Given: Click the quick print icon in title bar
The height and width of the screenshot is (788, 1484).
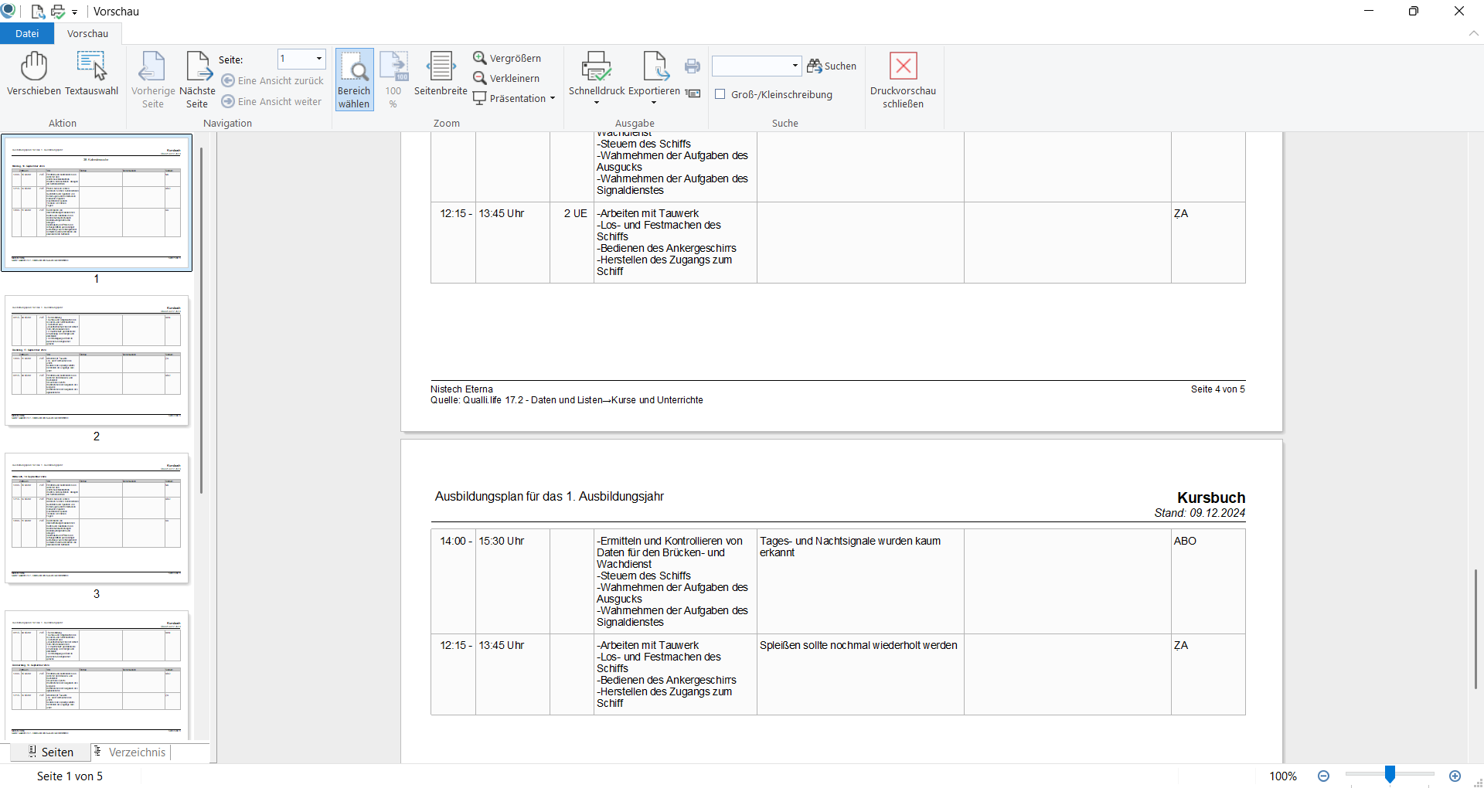Looking at the screenshot, I should (x=58, y=12).
